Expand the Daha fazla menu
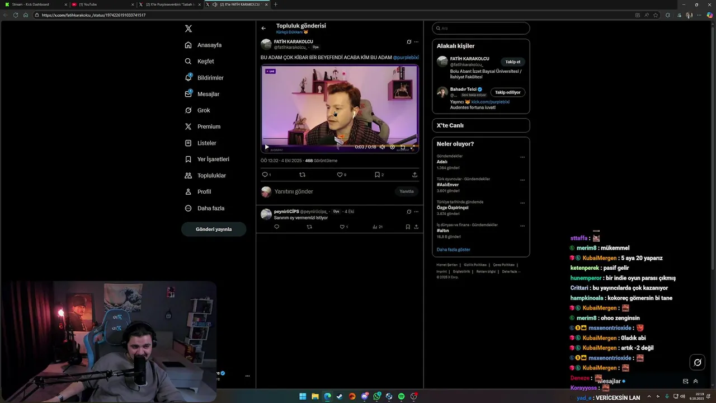This screenshot has height=403, width=716. 205,208
